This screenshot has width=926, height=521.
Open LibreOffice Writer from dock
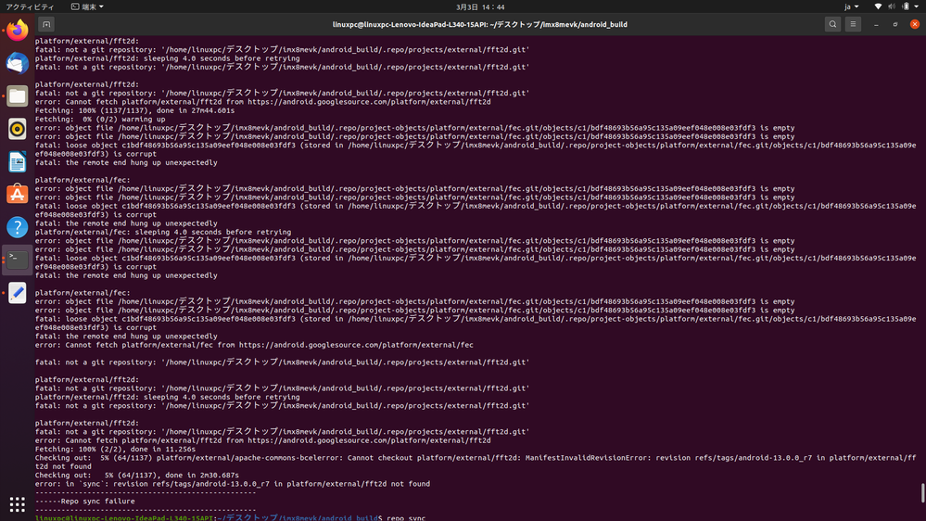(x=17, y=162)
